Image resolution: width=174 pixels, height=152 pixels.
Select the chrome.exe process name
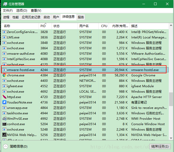[x=16, y=75]
